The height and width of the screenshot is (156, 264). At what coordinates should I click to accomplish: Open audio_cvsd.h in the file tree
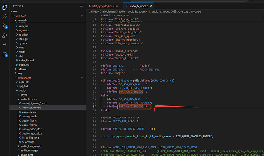coord(29,116)
